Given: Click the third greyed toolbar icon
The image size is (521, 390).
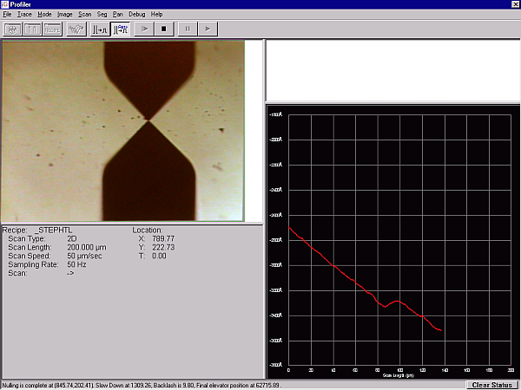Looking at the screenshot, I should click(52, 29).
